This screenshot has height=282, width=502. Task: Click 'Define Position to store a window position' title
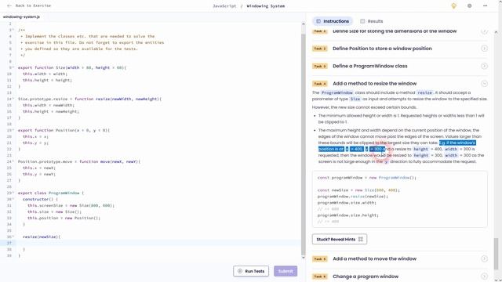(x=382, y=49)
